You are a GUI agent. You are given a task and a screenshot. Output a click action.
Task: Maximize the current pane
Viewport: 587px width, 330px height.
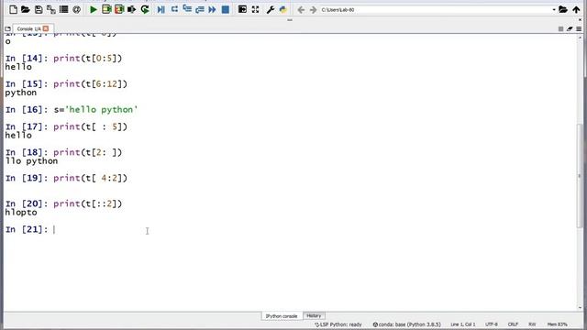(242, 10)
